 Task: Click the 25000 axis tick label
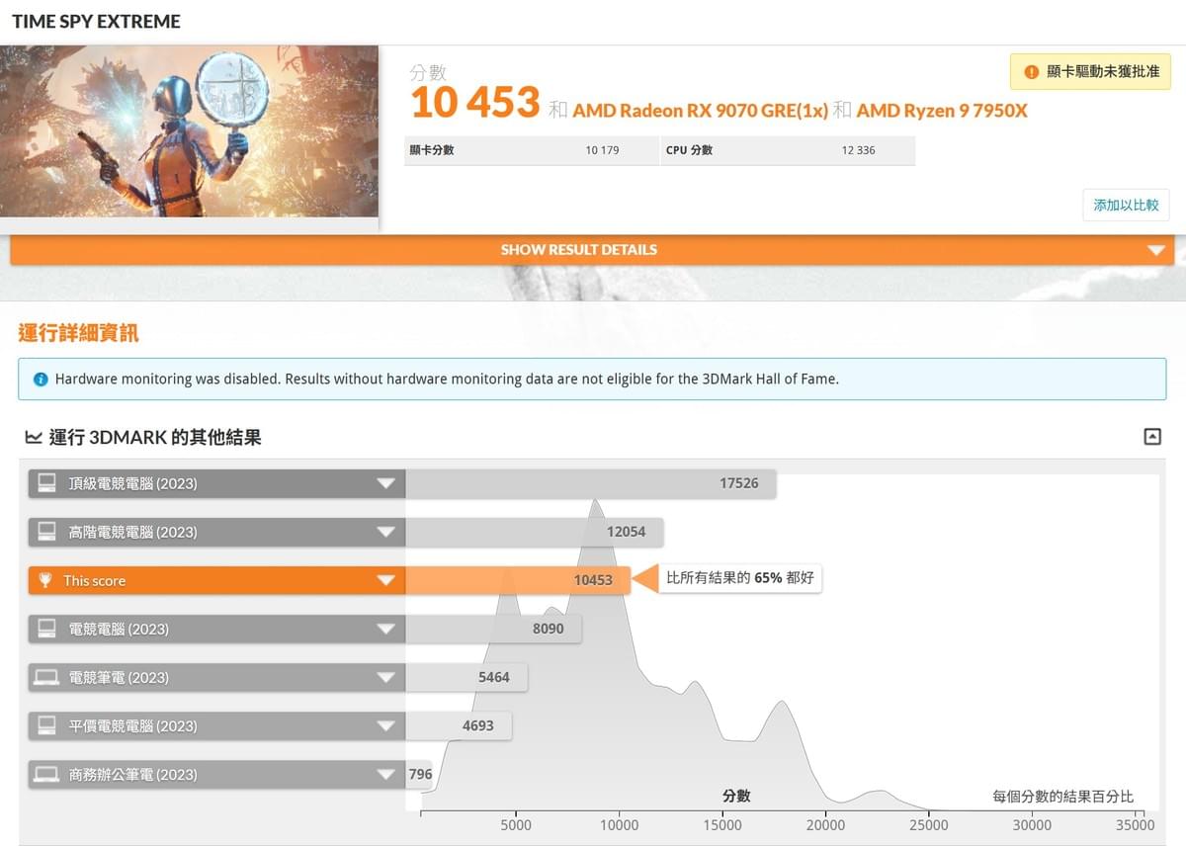(928, 825)
